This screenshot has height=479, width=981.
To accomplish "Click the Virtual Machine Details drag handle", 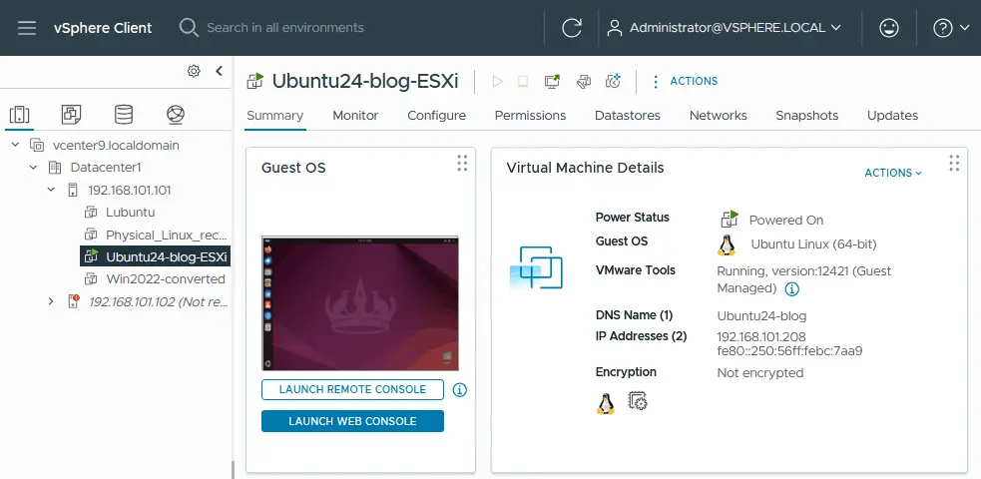I will point(954,164).
